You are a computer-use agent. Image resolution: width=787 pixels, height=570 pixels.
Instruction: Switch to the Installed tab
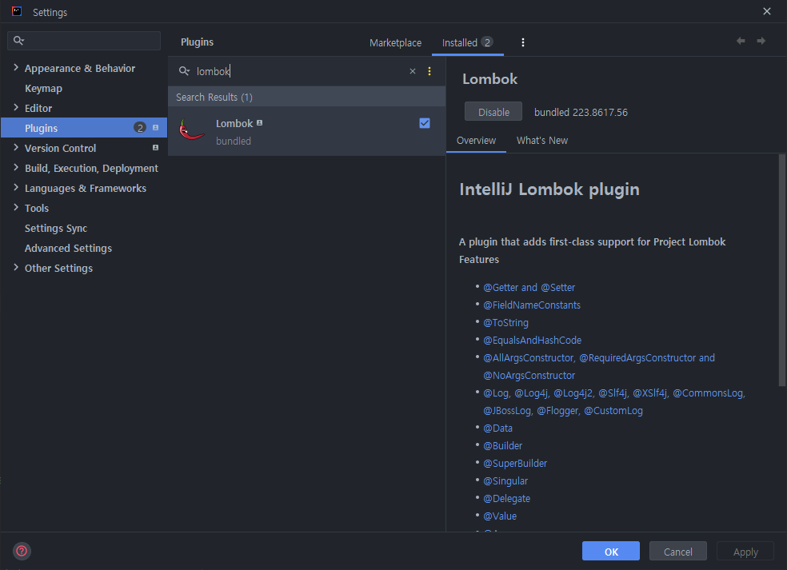pos(467,42)
